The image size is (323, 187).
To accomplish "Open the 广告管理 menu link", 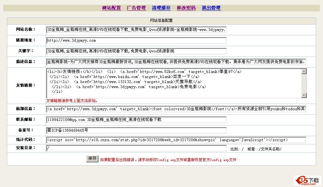I will click(x=136, y=8).
